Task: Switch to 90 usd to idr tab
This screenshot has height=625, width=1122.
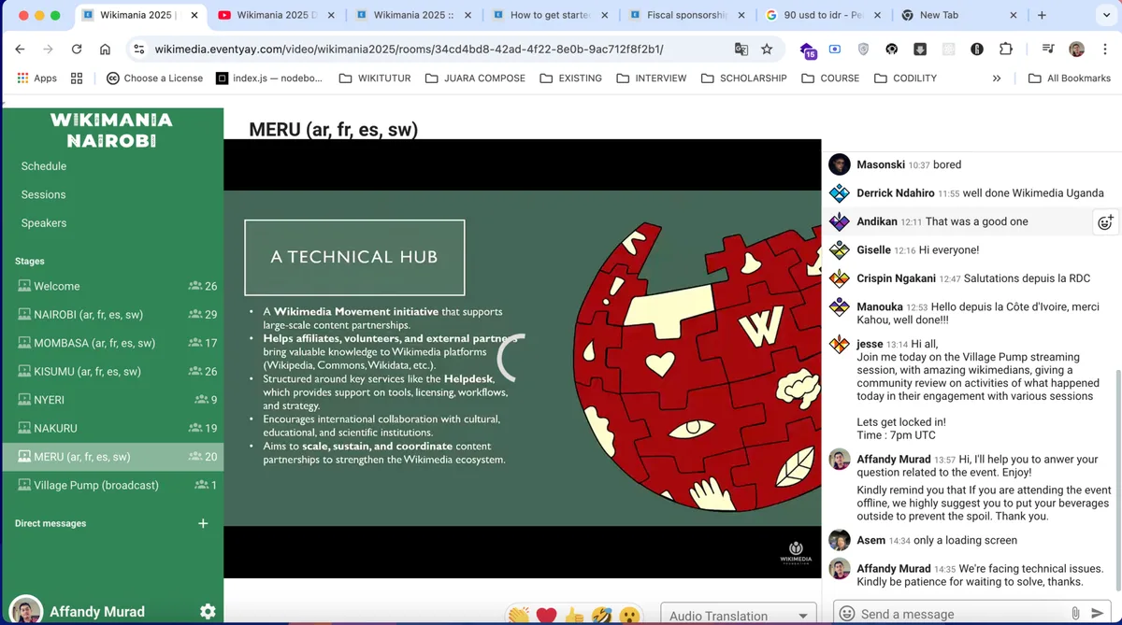Action: point(823,16)
